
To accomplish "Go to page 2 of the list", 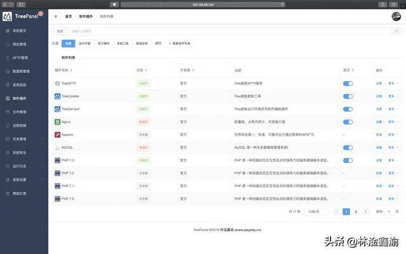I will 356,211.
